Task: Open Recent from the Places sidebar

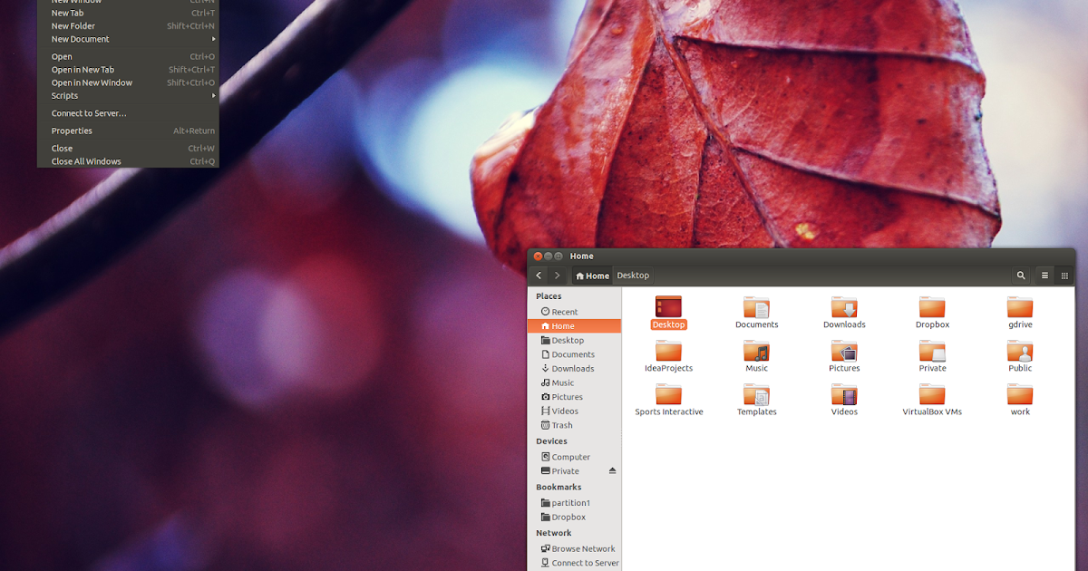Action: [x=564, y=311]
